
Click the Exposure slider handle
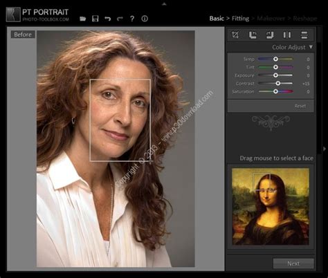click(x=275, y=75)
